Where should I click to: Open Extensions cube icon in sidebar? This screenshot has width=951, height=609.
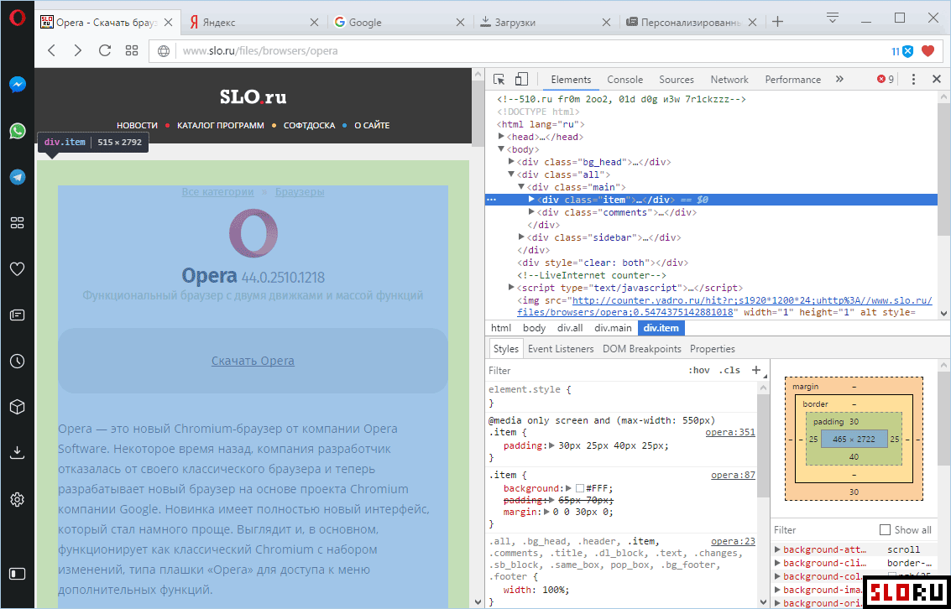(x=17, y=407)
